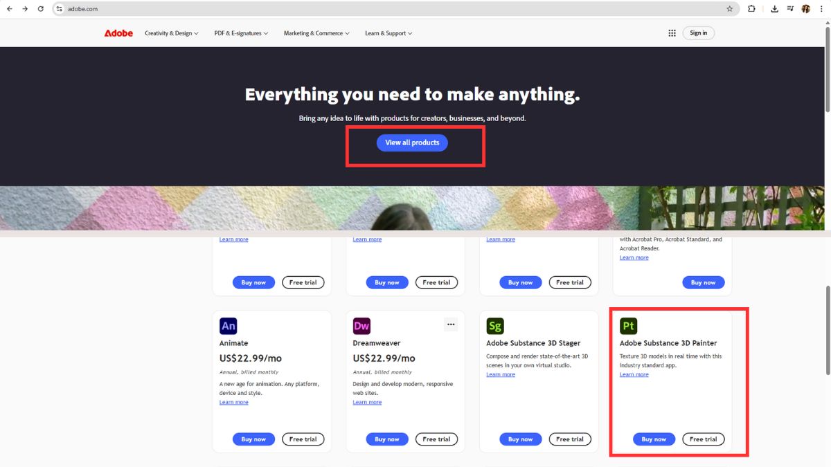Click the US$22.99/mo price on Dreamweaver
The height and width of the screenshot is (467, 831).
tap(384, 358)
